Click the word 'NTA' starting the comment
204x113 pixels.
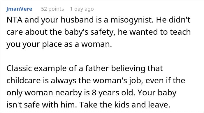click(14, 20)
